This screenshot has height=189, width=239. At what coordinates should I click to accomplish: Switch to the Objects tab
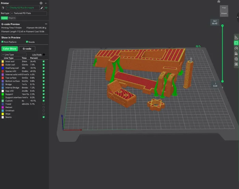12,18
